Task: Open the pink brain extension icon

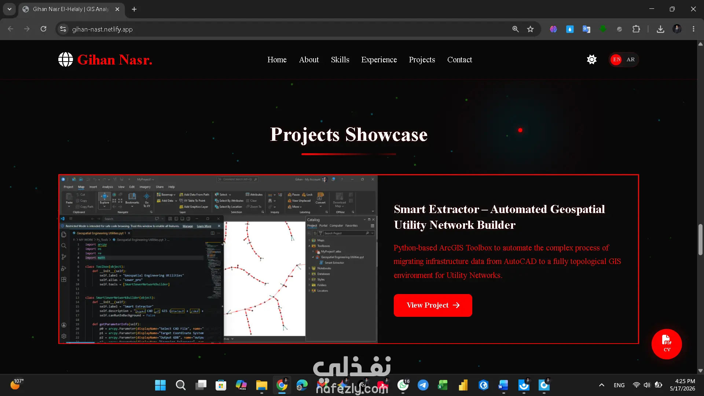Action: (x=553, y=29)
